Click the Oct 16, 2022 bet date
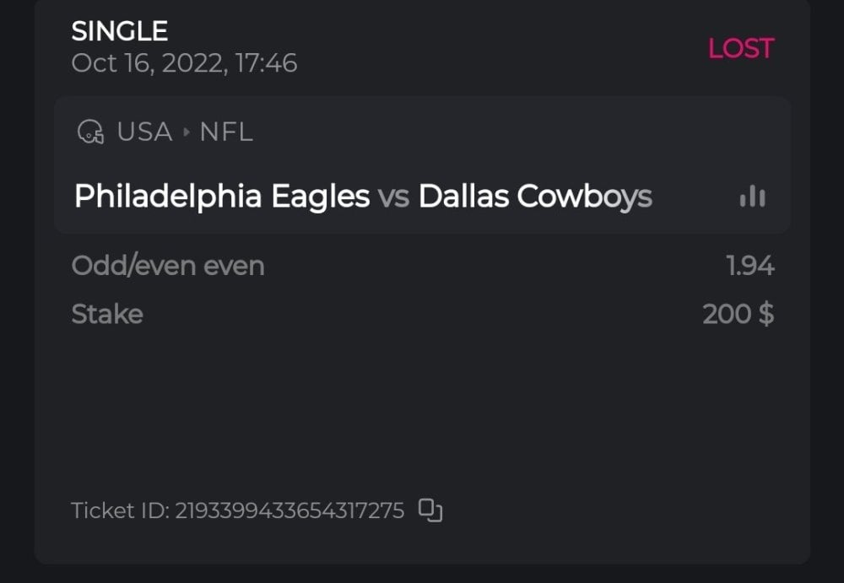Image resolution: width=844 pixels, height=583 pixels. [x=149, y=63]
